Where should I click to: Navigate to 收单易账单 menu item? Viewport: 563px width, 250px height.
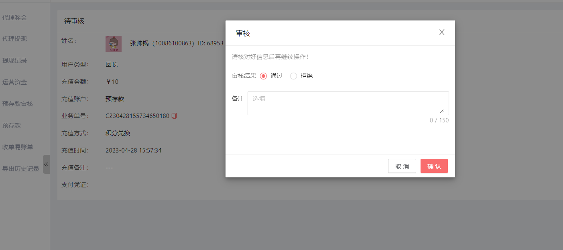[18, 147]
